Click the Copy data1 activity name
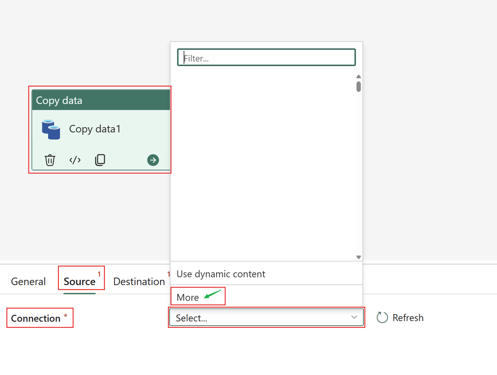This screenshot has width=497, height=375. pyautogui.click(x=95, y=129)
